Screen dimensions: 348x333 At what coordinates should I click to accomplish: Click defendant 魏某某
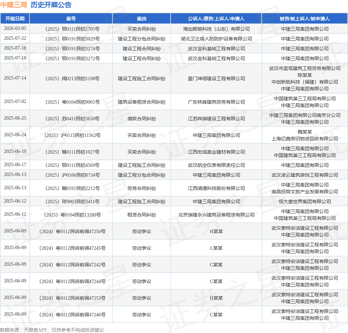point(305,132)
